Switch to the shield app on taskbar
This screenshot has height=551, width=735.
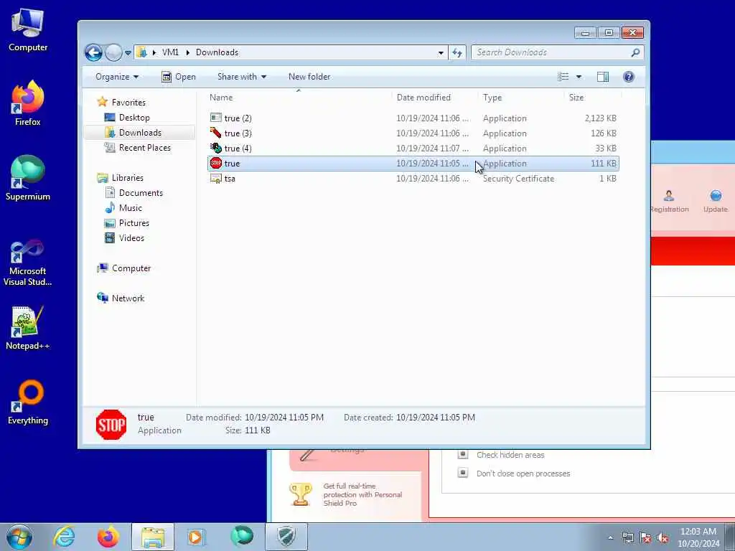pyautogui.click(x=286, y=537)
